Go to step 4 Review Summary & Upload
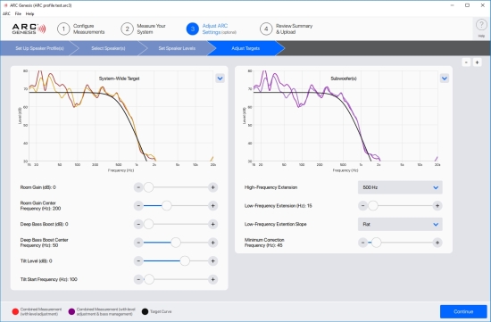 [x=287, y=29]
